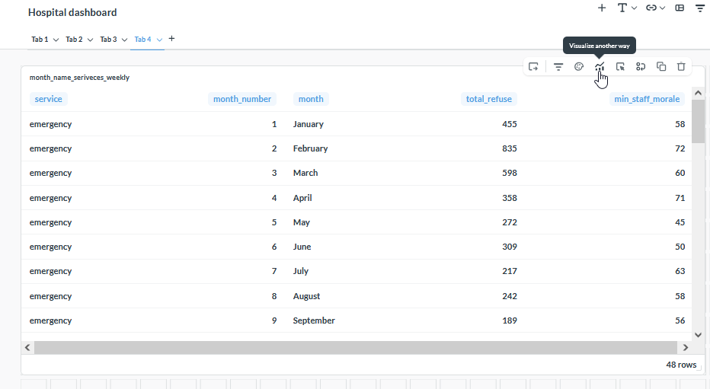Click the min_staff_morale value 63
The width and height of the screenshot is (710, 389).
(680, 271)
